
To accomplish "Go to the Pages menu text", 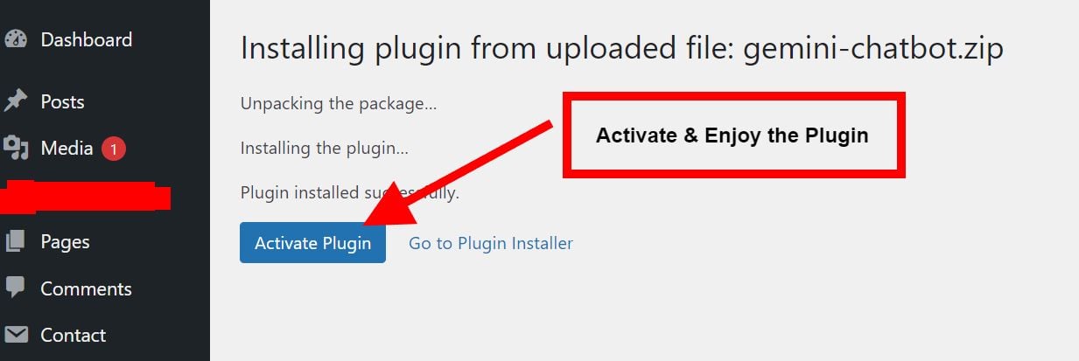I will coord(66,241).
